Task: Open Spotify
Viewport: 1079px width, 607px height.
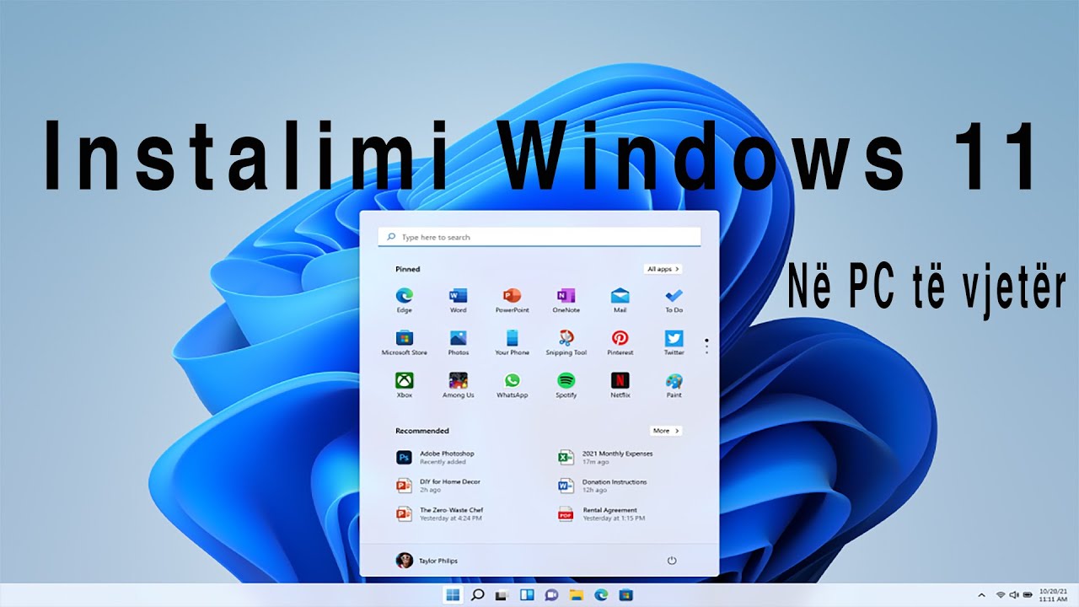Action: click(566, 384)
